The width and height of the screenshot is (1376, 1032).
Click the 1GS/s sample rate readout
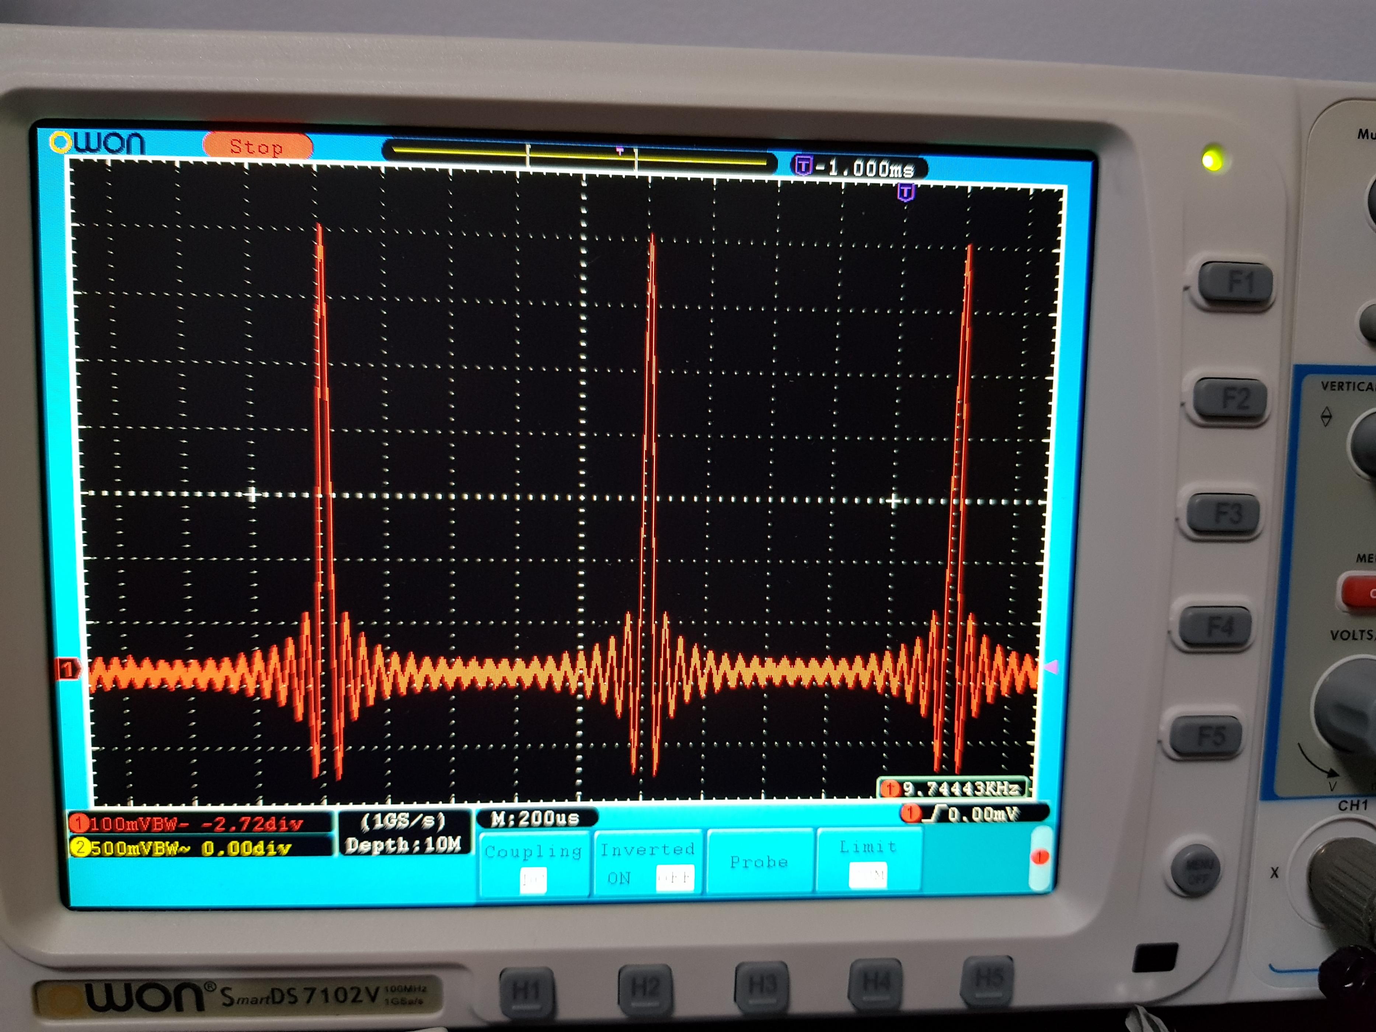click(403, 821)
